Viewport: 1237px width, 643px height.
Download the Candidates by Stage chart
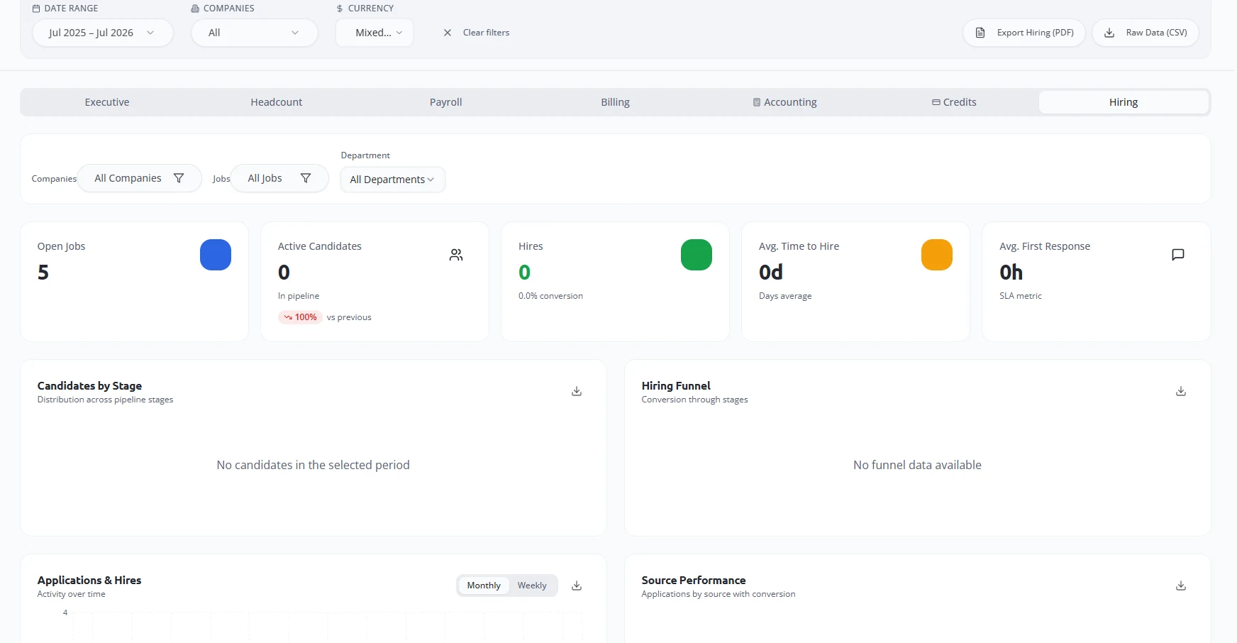577,391
